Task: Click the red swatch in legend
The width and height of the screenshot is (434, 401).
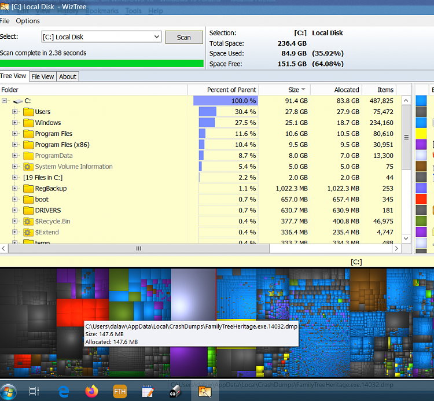Action: point(421,199)
